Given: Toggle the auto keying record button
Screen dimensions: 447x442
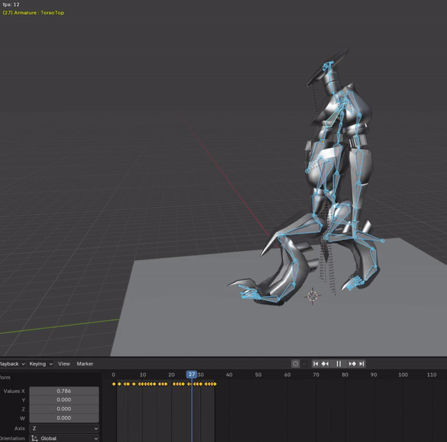Looking at the screenshot, I should click(296, 364).
